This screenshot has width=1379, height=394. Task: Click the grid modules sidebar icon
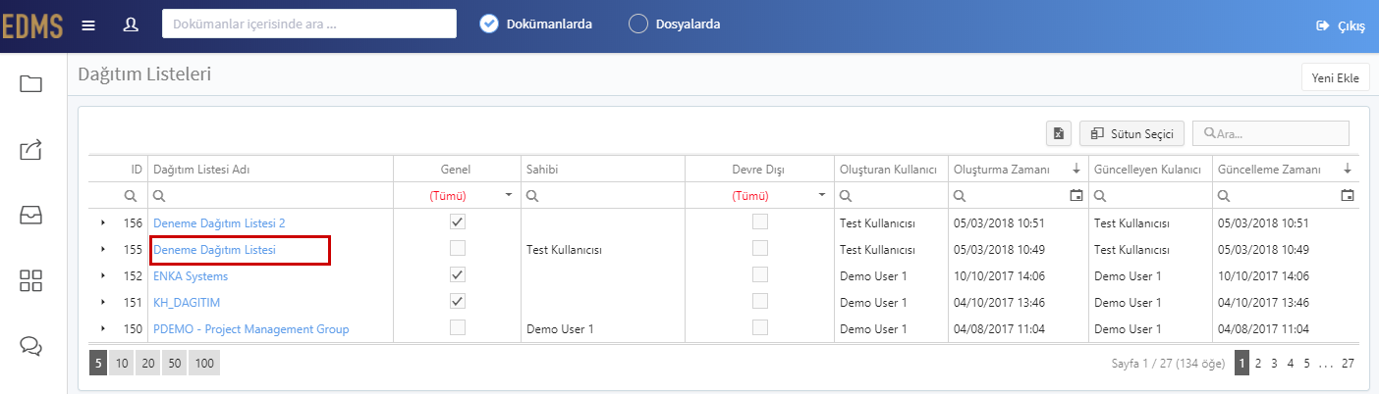click(x=31, y=280)
